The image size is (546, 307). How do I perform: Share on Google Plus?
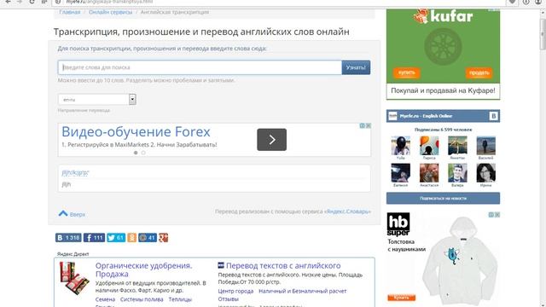pos(163,238)
